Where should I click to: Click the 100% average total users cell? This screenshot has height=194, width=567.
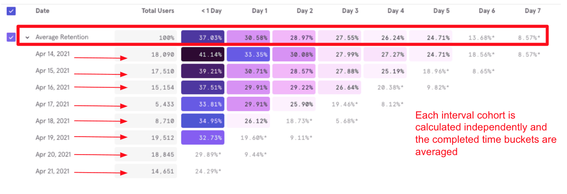[146, 37]
